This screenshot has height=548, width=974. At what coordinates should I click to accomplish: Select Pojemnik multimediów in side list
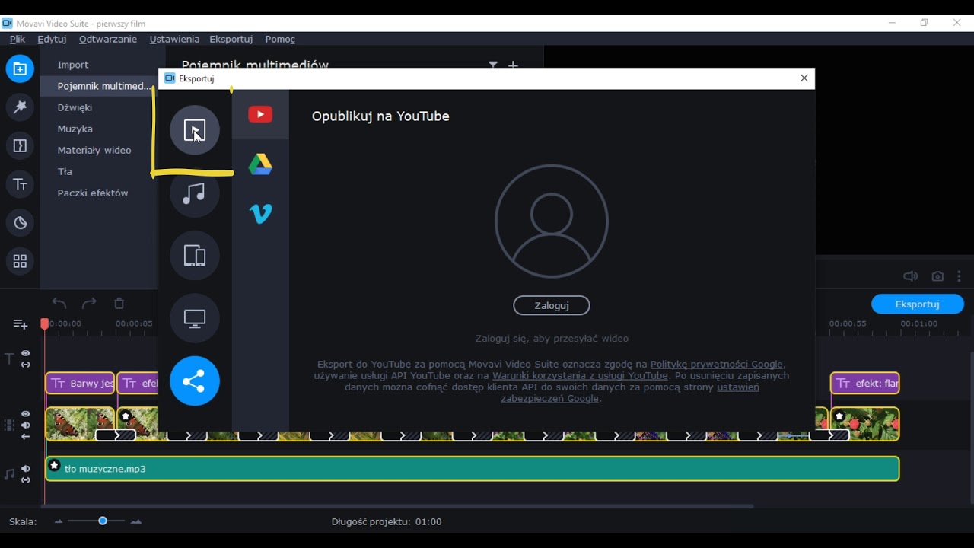104,86
